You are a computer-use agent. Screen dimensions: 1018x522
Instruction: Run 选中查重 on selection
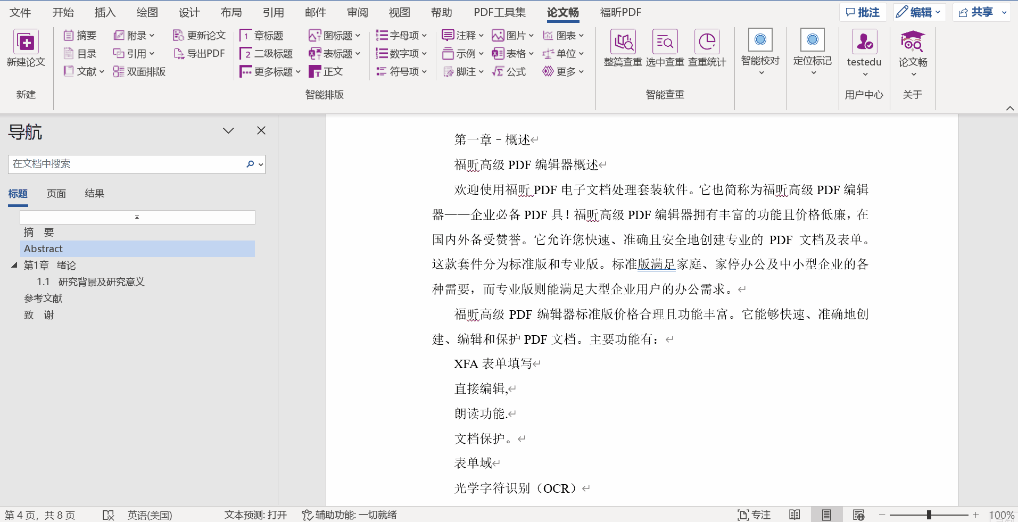(665, 48)
